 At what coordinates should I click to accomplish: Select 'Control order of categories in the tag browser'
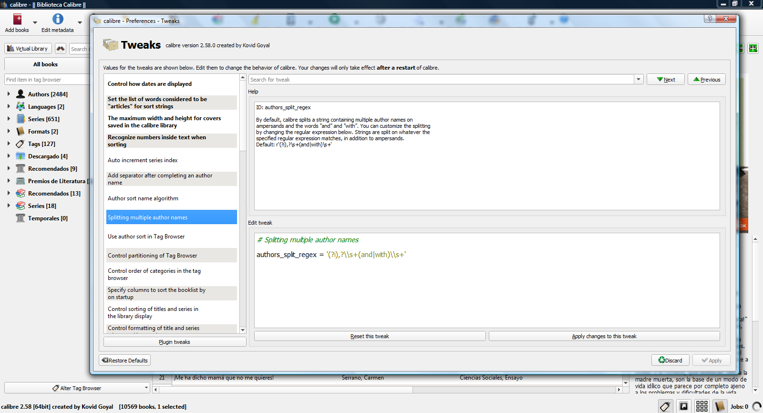click(x=172, y=274)
